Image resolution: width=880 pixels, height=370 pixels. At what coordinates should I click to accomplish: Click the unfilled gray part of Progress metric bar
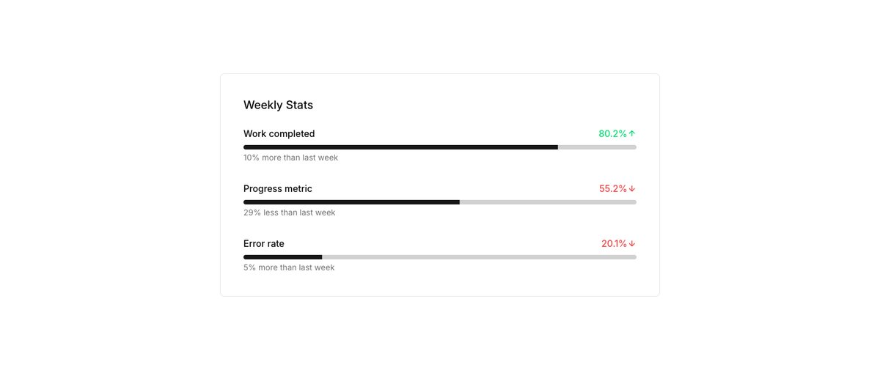pyautogui.click(x=548, y=202)
